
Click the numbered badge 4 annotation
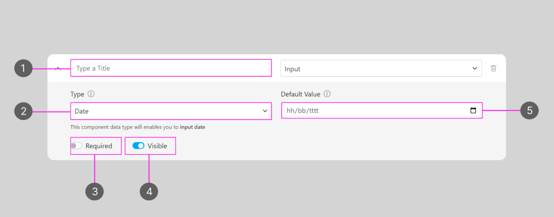[x=149, y=191]
